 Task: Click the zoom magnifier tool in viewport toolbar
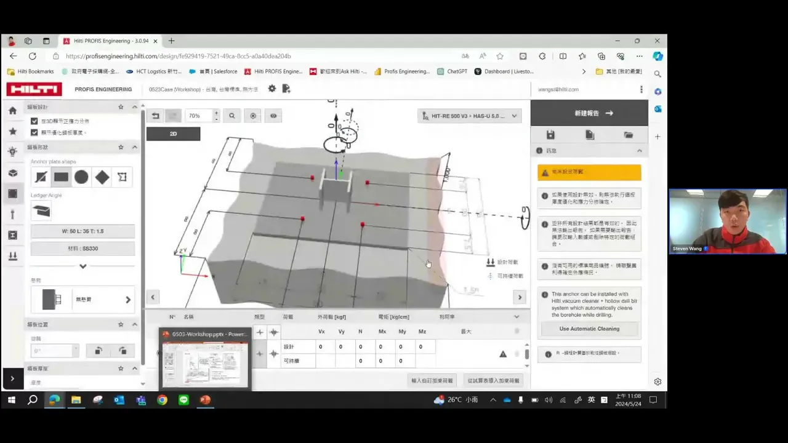tap(232, 116)
